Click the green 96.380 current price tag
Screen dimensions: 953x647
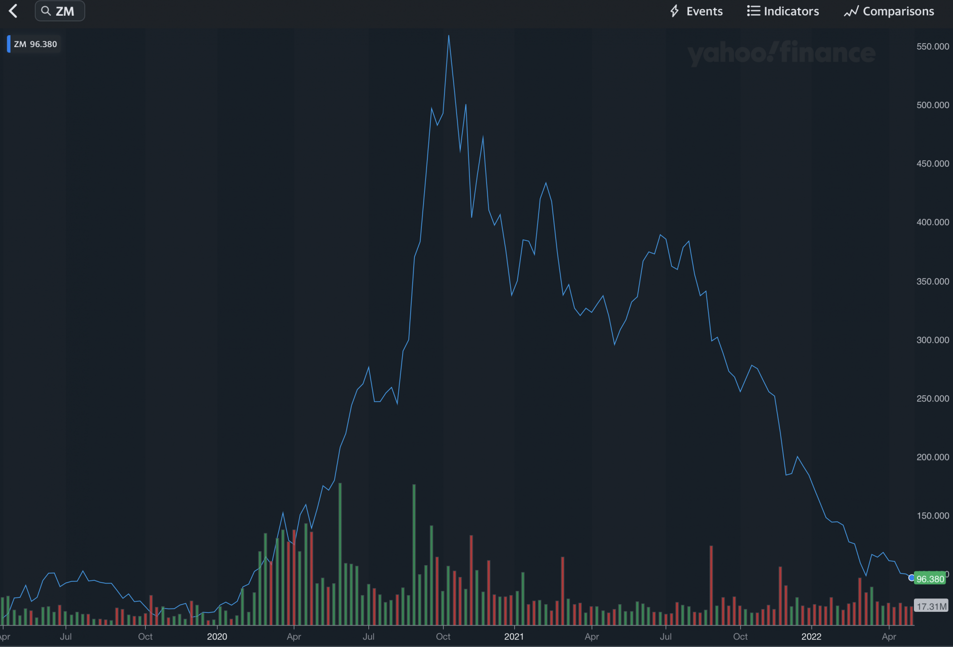click(930, 579)
